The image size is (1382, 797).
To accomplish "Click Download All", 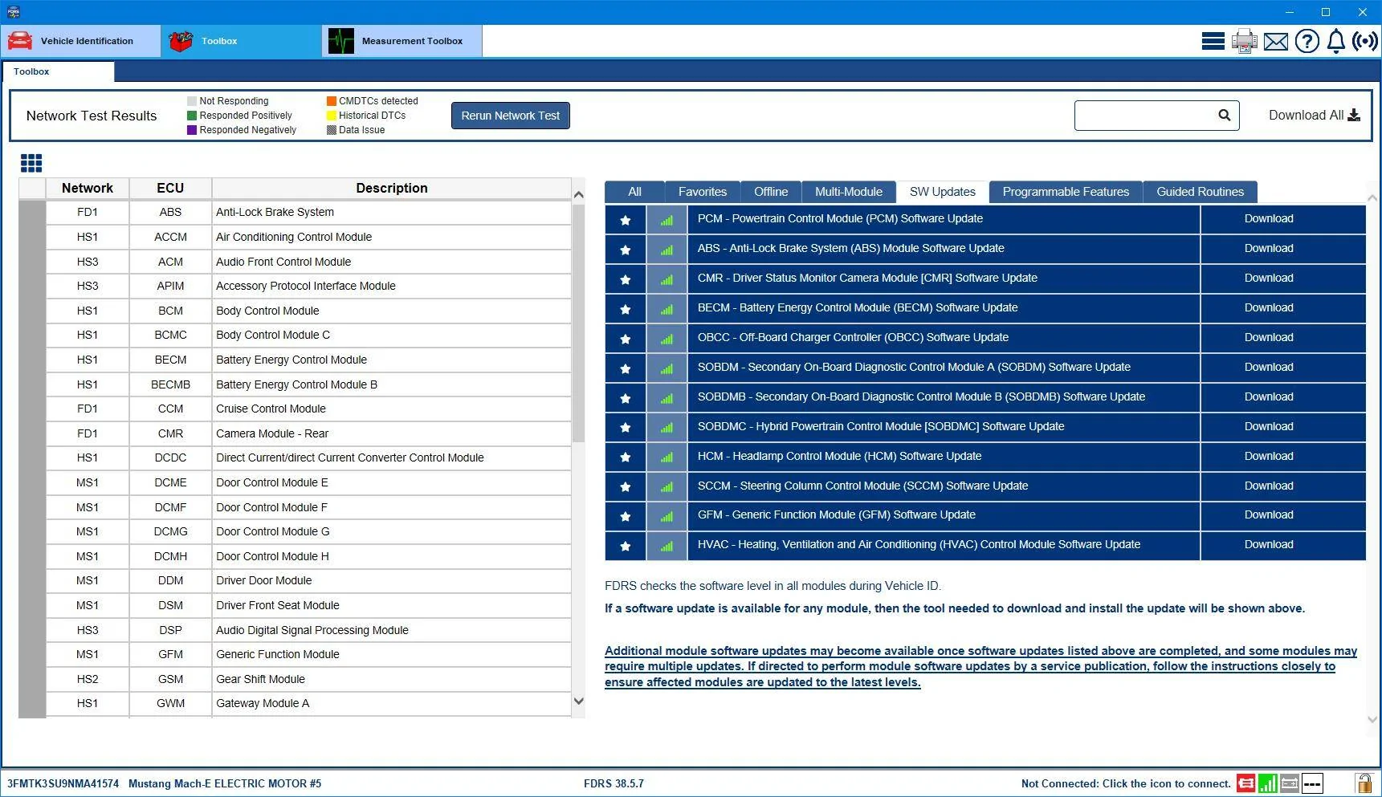I will [x=1315, y=115].
